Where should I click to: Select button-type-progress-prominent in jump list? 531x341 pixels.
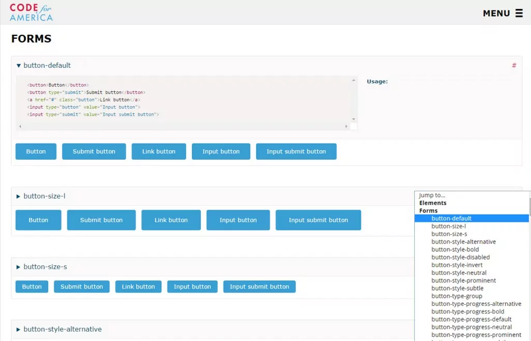(471, 335)
